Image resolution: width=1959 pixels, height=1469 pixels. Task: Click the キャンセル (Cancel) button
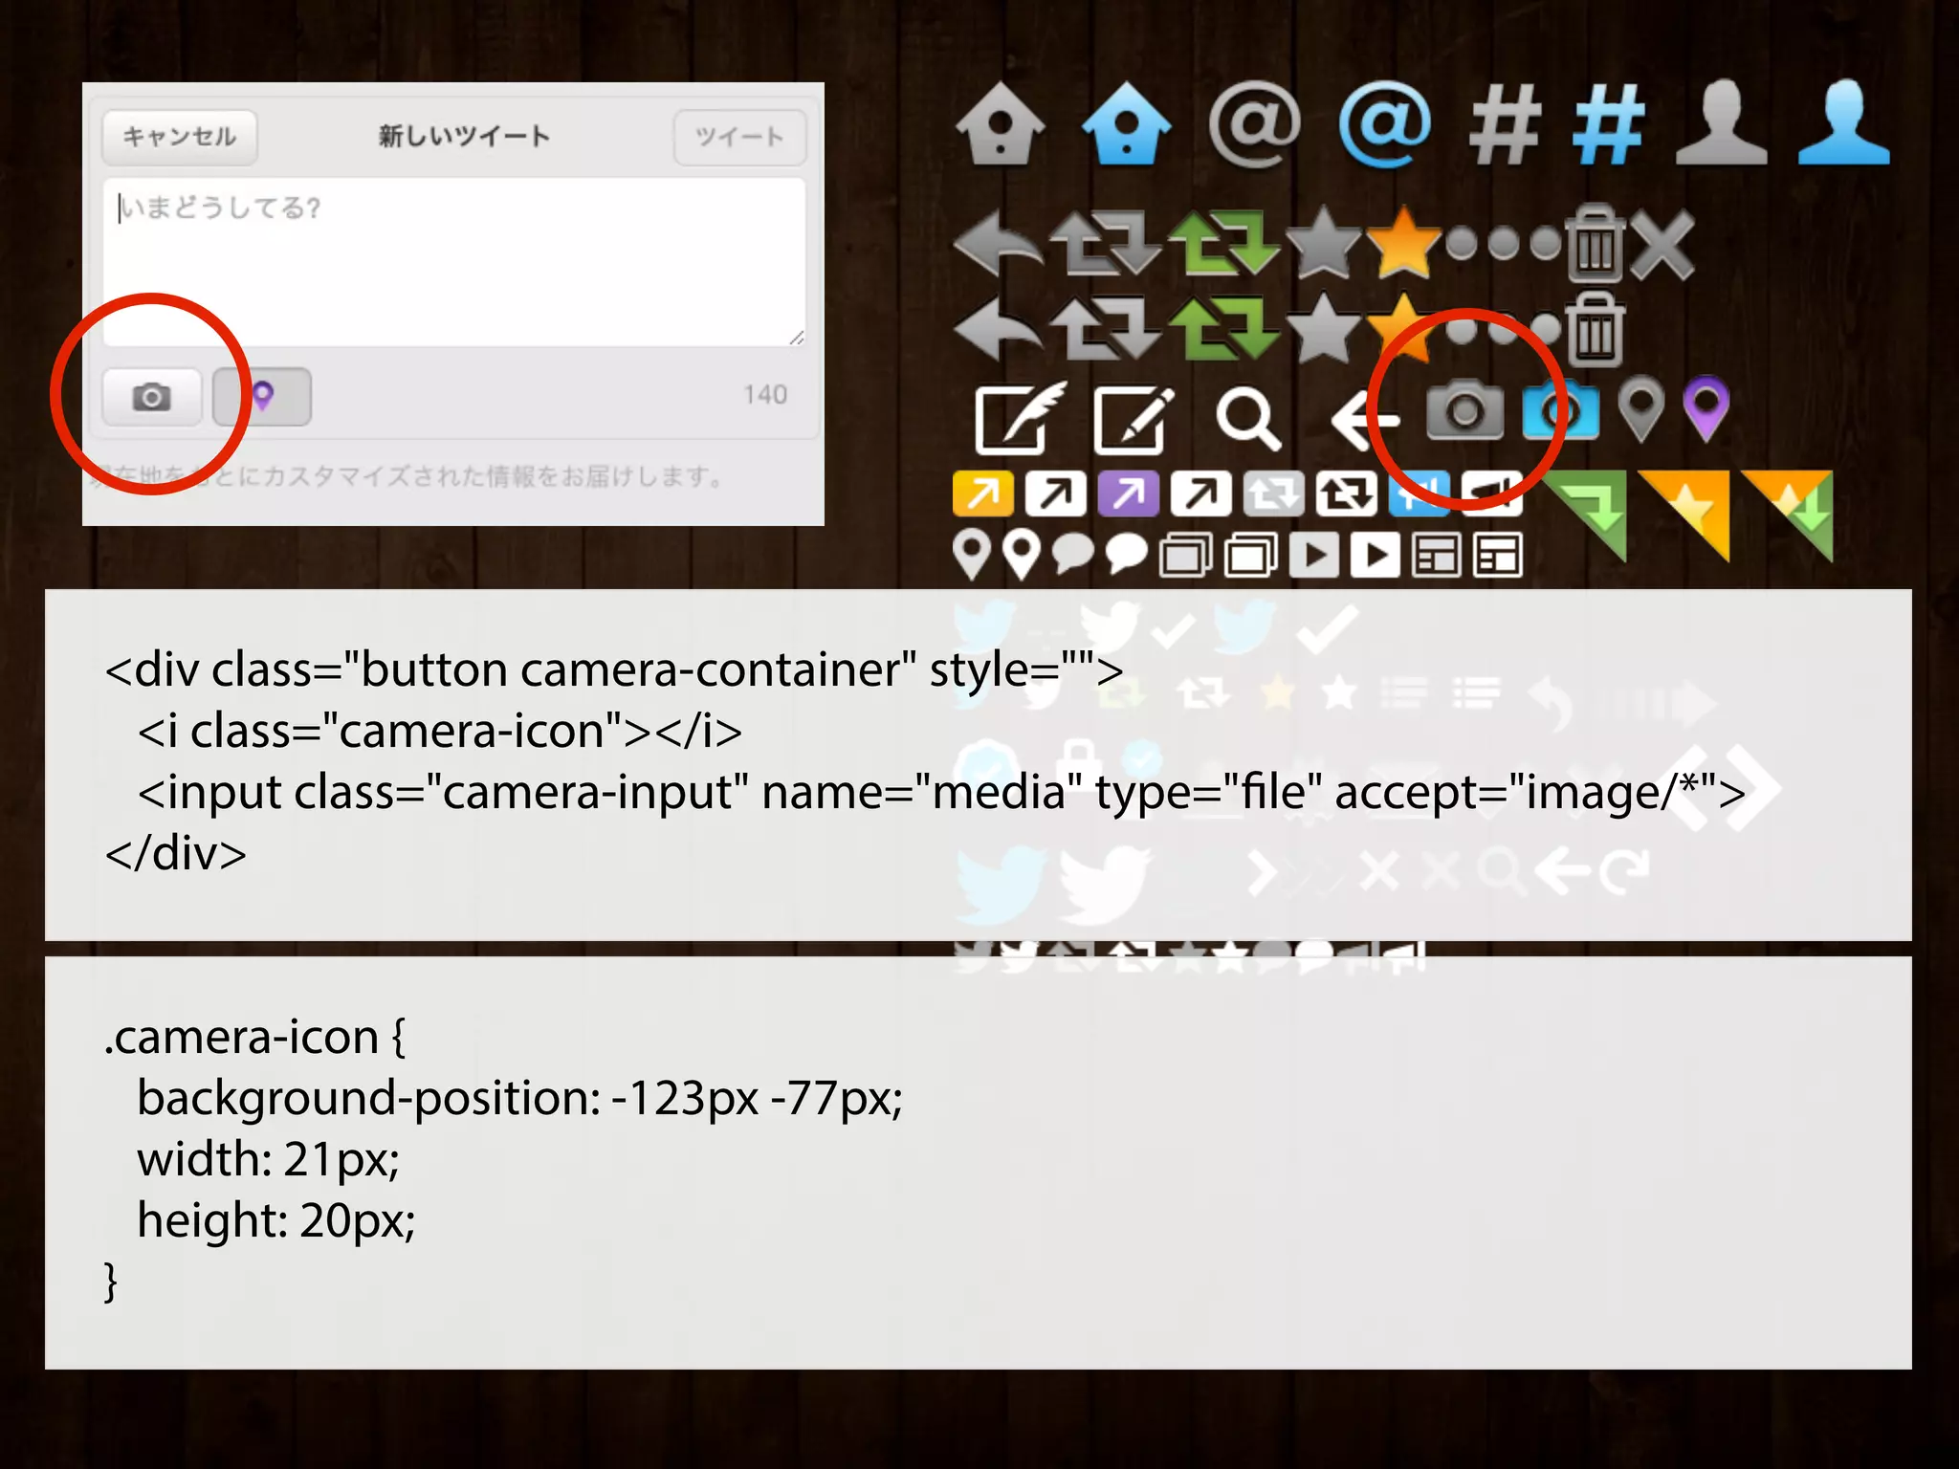[x=180, y=137]
